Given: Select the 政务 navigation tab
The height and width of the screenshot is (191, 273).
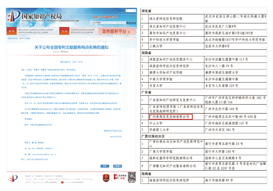Looking at the screenshot, I should (12, 31).
